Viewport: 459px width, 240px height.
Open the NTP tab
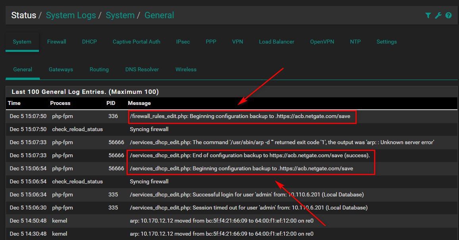(x=355, y=42)
